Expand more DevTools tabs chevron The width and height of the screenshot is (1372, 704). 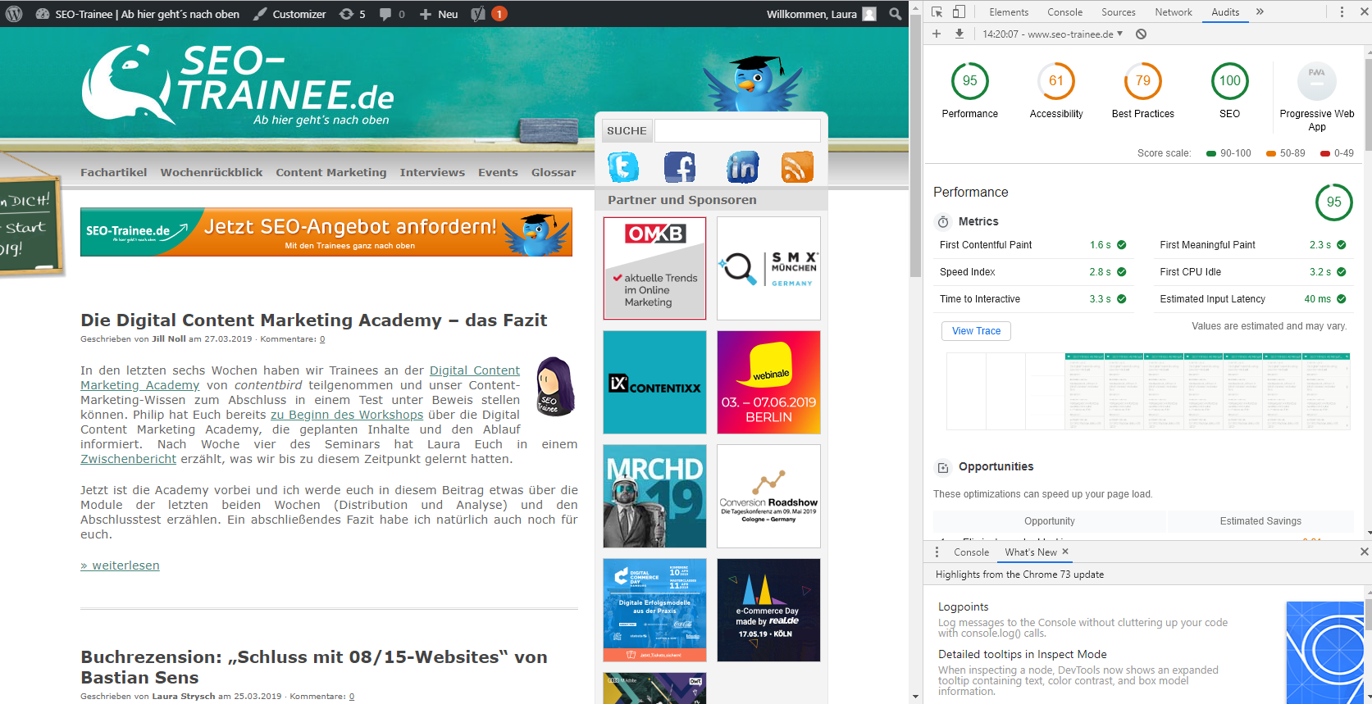[x=1260, y=12]
